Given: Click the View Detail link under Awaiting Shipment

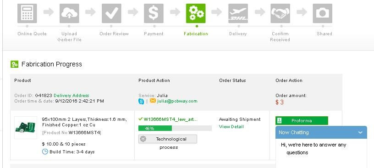Looking at the screenshot, I should 231,127.
